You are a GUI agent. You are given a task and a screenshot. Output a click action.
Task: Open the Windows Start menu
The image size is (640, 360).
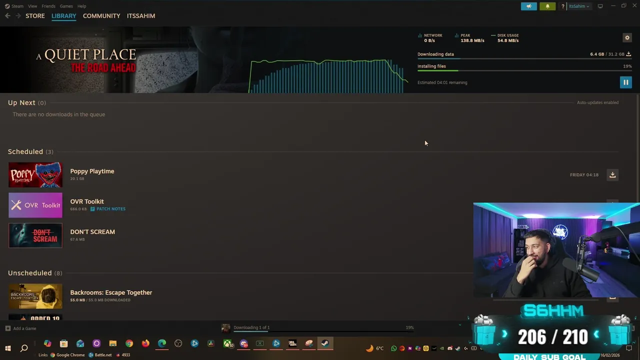coord(8,348)
